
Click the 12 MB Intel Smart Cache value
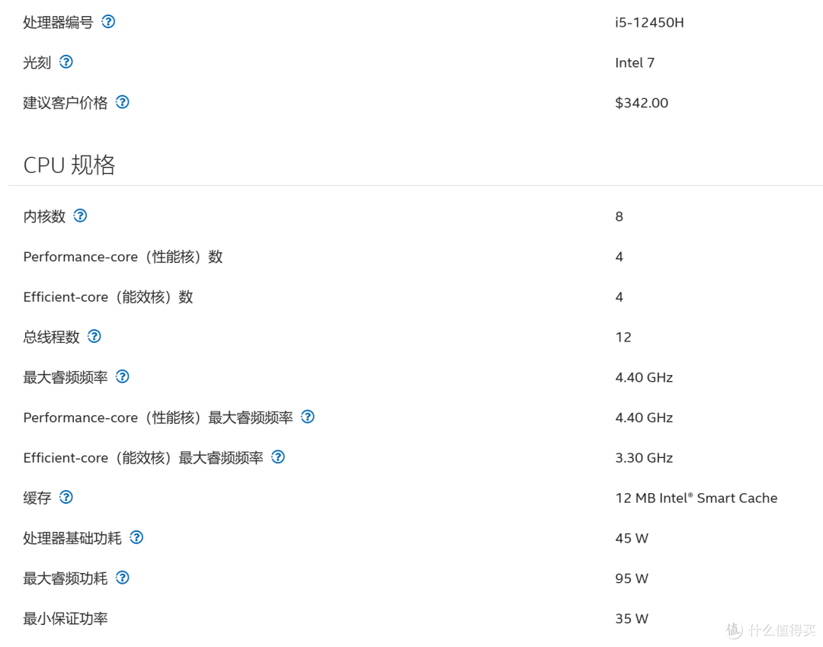point(696,498)
